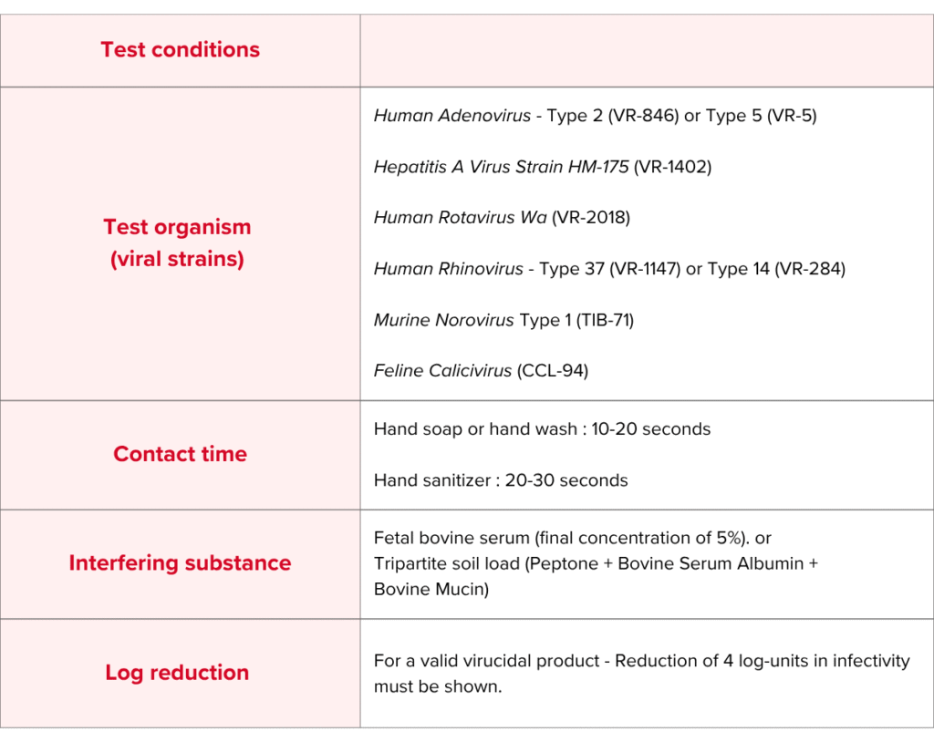Click the valid virucidal product sentence

point(641,660)
